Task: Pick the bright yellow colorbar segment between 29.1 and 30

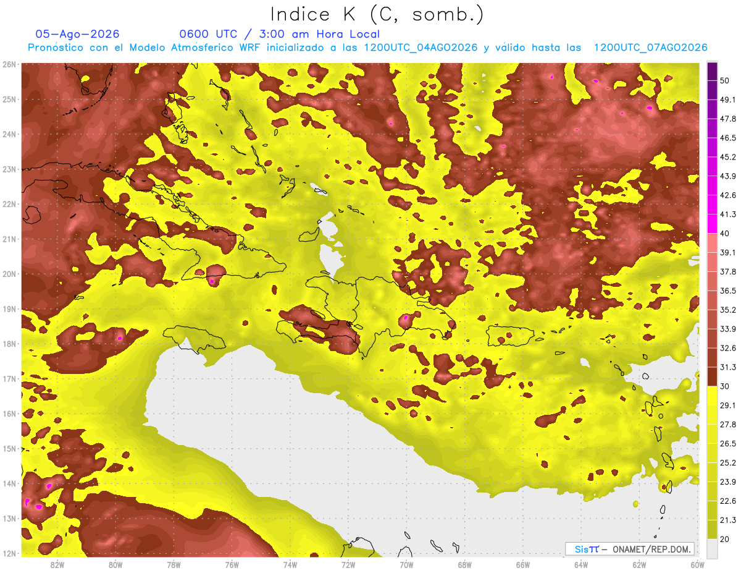Action: point(712,396)
